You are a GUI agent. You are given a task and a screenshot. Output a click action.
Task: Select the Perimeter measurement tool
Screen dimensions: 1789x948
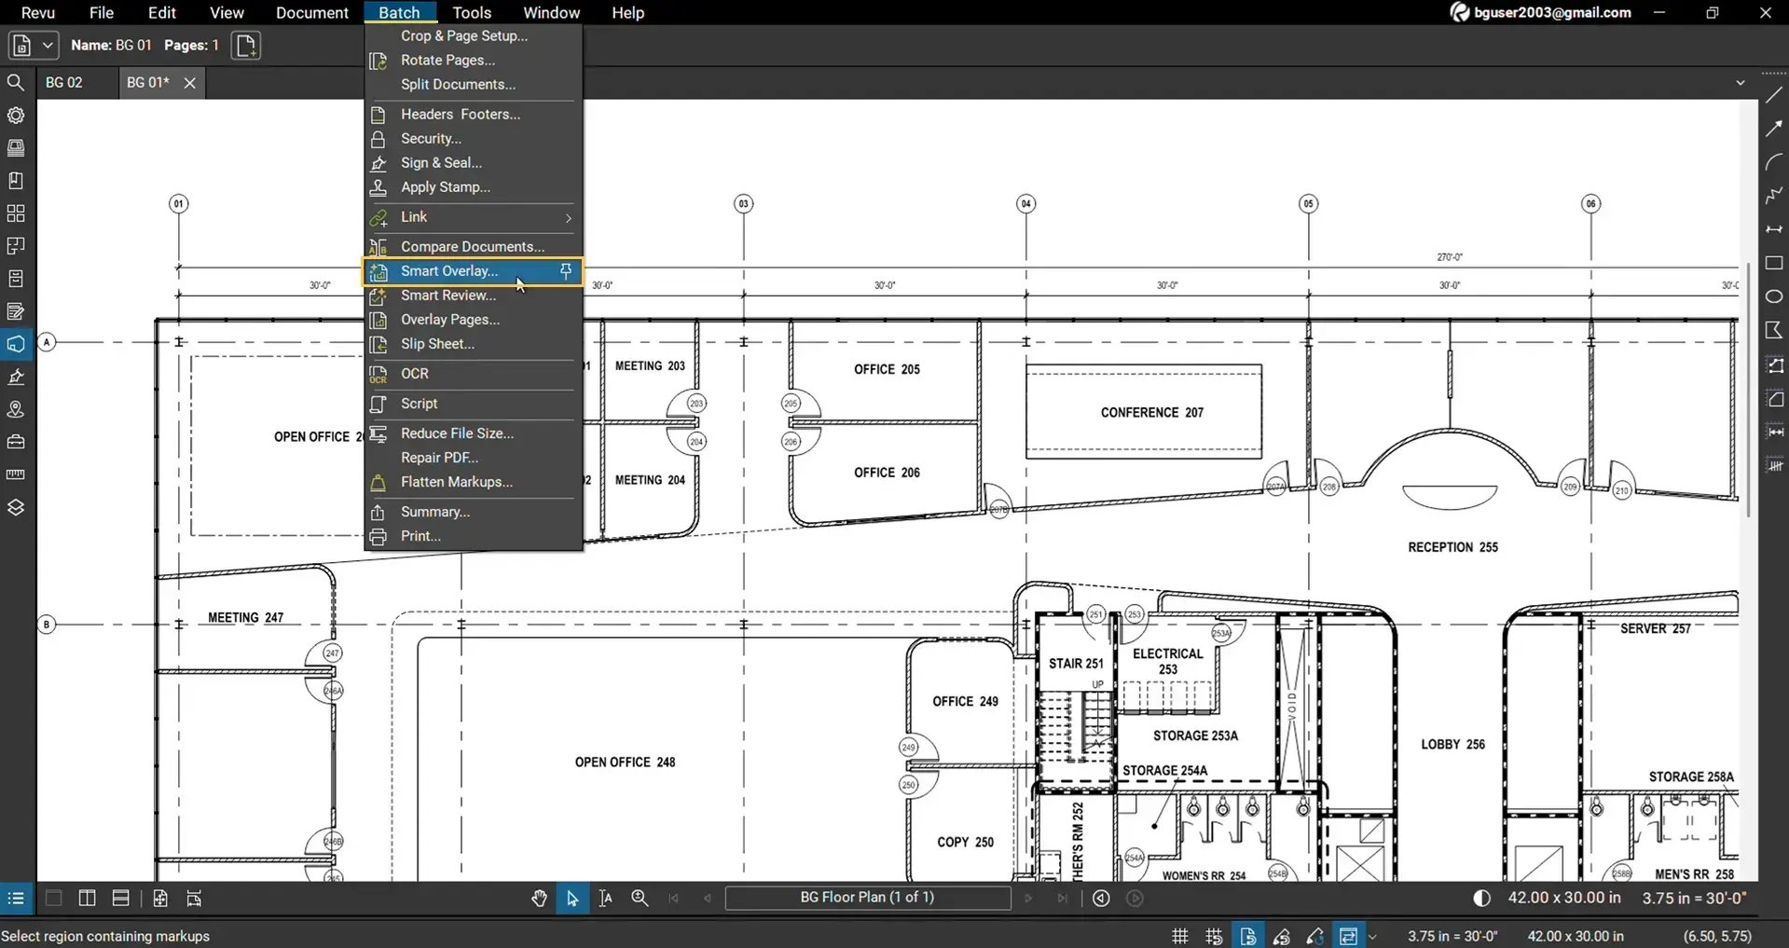1774,365
